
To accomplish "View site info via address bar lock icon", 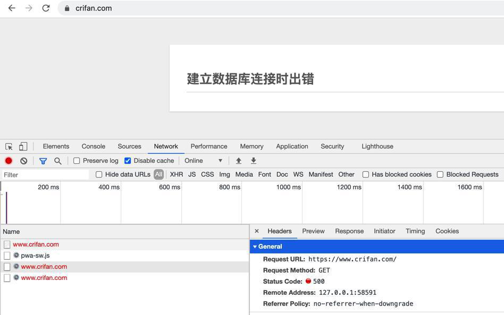I will click(x=67, y=8).
